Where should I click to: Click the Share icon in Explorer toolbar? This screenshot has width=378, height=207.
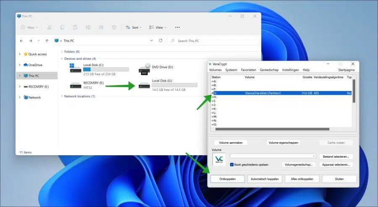tap(101, 27)
